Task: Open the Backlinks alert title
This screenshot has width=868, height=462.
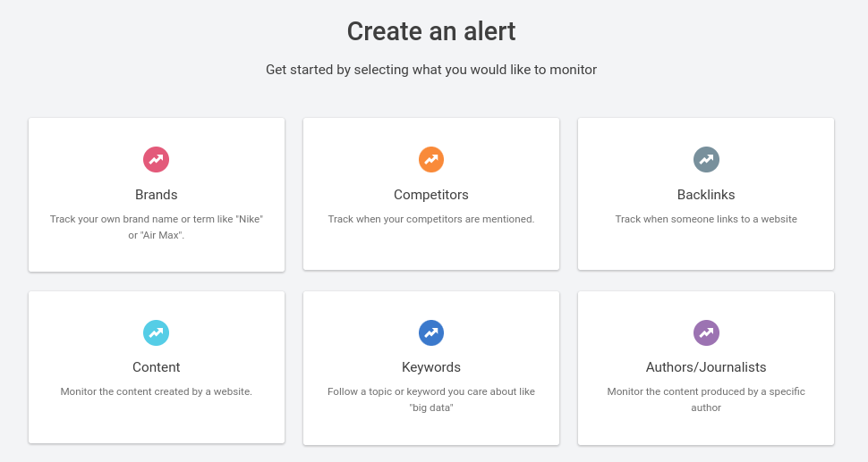Action: [706, 195]
